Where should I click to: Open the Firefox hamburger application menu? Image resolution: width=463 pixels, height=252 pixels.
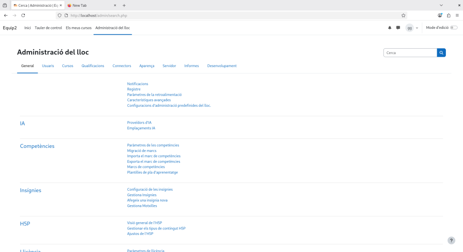[457, 15]
